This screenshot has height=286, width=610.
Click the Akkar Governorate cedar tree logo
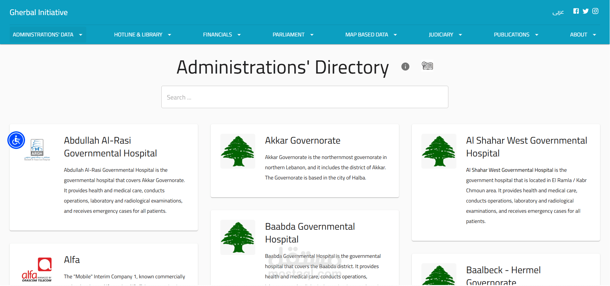tap(238, 151)
